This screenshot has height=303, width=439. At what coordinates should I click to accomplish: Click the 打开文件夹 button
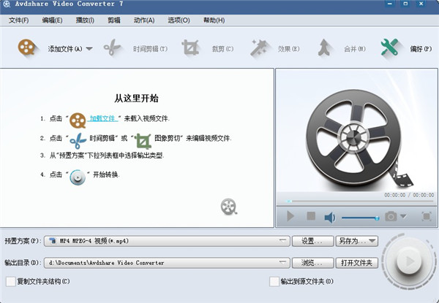pos(357,263)
